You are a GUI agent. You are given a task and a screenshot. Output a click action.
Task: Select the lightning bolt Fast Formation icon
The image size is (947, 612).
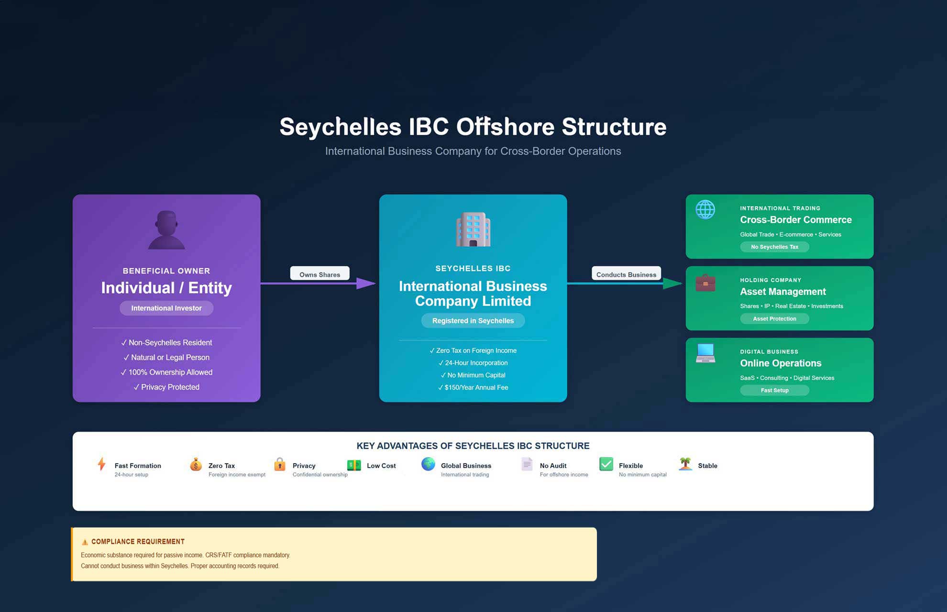(101, 465)
